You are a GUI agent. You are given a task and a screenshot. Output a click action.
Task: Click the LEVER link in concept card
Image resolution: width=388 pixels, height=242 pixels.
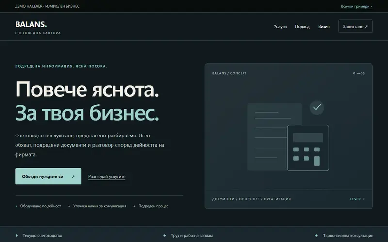[x=357, y=199]
